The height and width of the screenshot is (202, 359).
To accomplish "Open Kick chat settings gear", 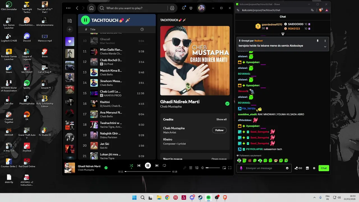I will 314,168.
